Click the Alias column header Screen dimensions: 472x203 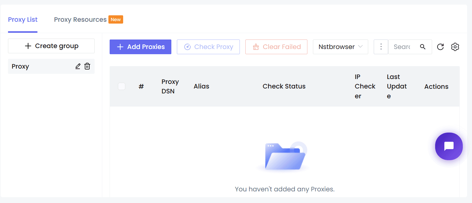click(201, 86)
